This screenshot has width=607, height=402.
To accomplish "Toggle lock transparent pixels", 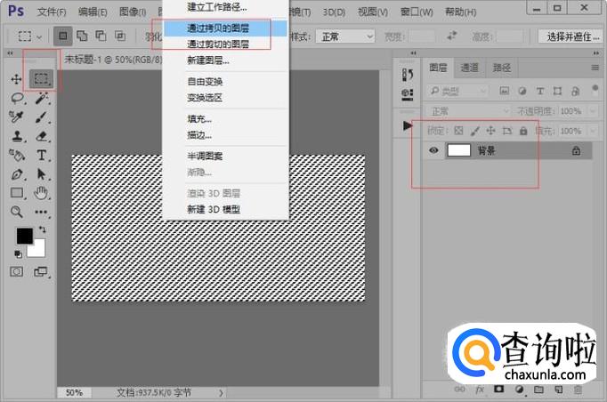I will (x=458, y=131).
